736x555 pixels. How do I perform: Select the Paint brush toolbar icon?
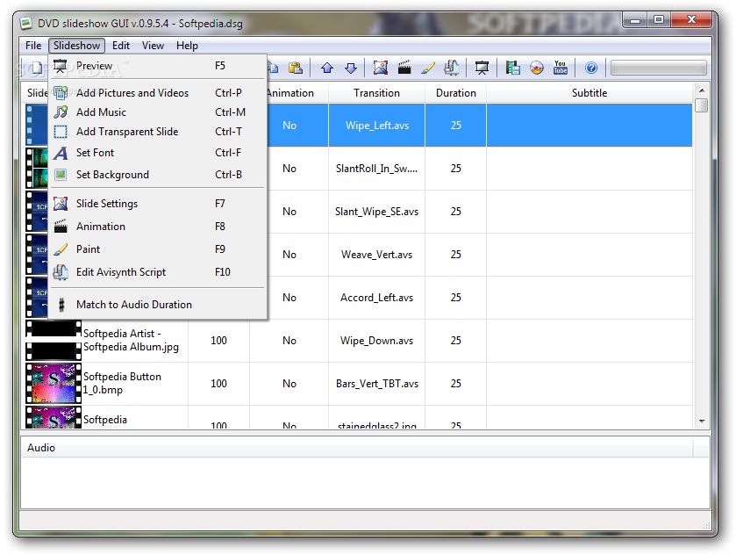[427, 68]
